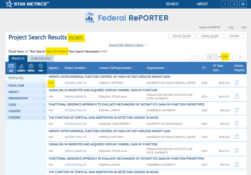Image resolution: width=251 pixels, height=175 pixels.
Task: Expand the COUNTRY refine filter
Action: (x=26, y=111)
